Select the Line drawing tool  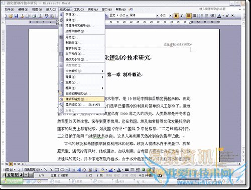(x=46, y=170)
